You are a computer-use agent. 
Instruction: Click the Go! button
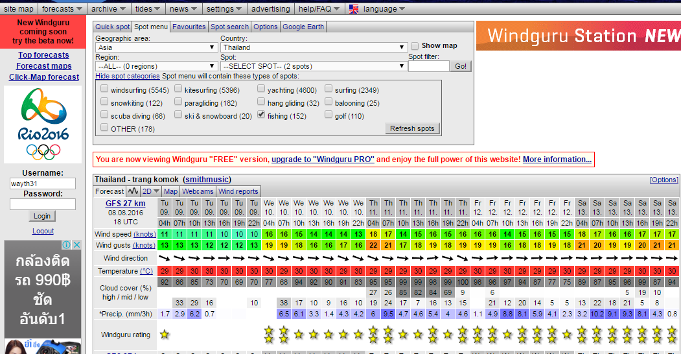coord(461,66)
